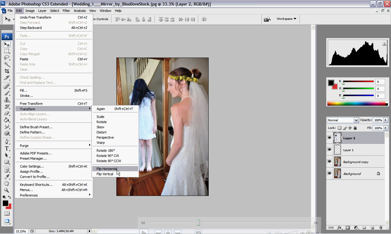
Task: Create new fill or adjustment layer
Action: (356, 228)
